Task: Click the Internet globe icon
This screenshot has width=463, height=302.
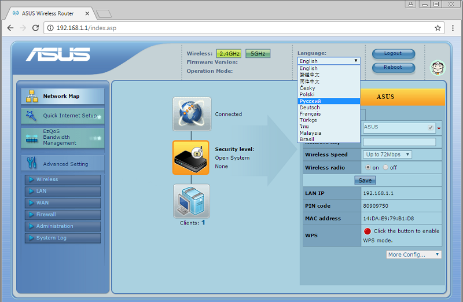Action: point(192,114)
